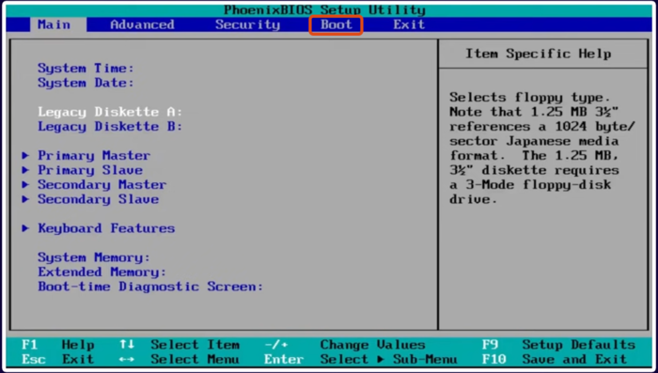Click the Enter Select Sub-Menu hint
This screenshot has width=658, height=373.
click(360, 360)
